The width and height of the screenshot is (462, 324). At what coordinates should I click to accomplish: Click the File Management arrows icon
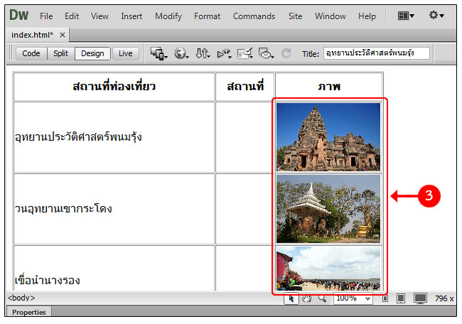203,53
